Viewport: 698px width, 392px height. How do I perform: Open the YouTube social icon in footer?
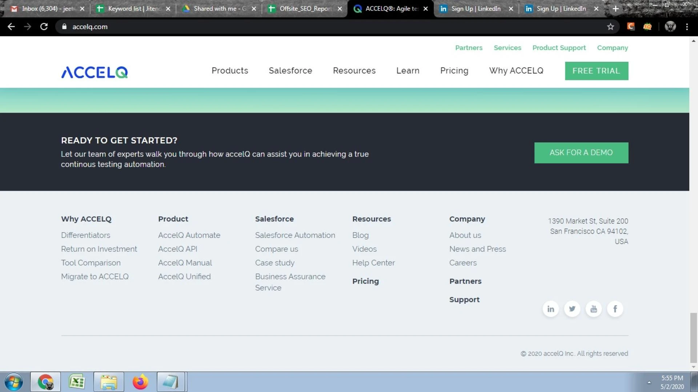[593, 309]
